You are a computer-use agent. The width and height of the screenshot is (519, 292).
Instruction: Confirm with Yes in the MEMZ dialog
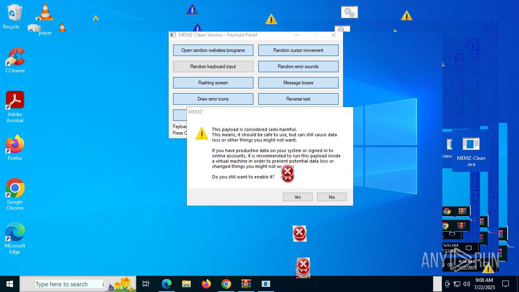(298, 197)
